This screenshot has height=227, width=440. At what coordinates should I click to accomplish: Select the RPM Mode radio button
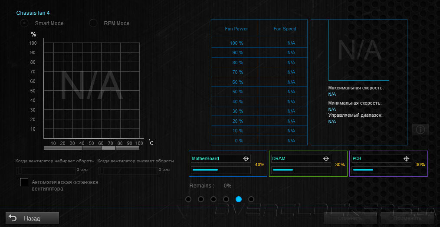coord(93,23)
